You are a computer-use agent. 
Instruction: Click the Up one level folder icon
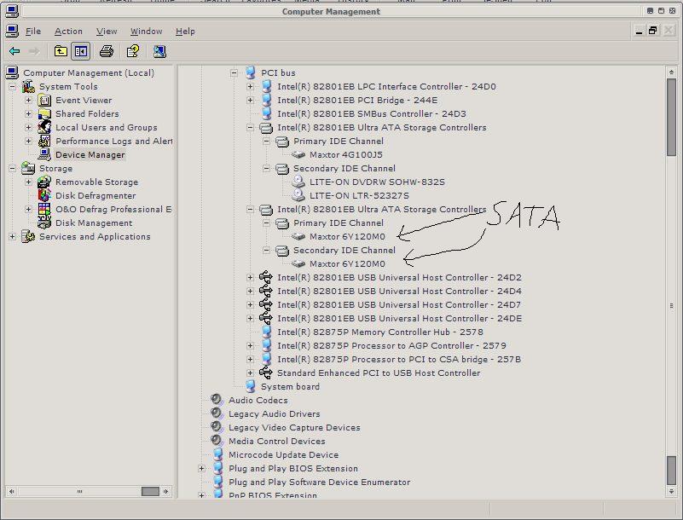[x=60, y=51]
